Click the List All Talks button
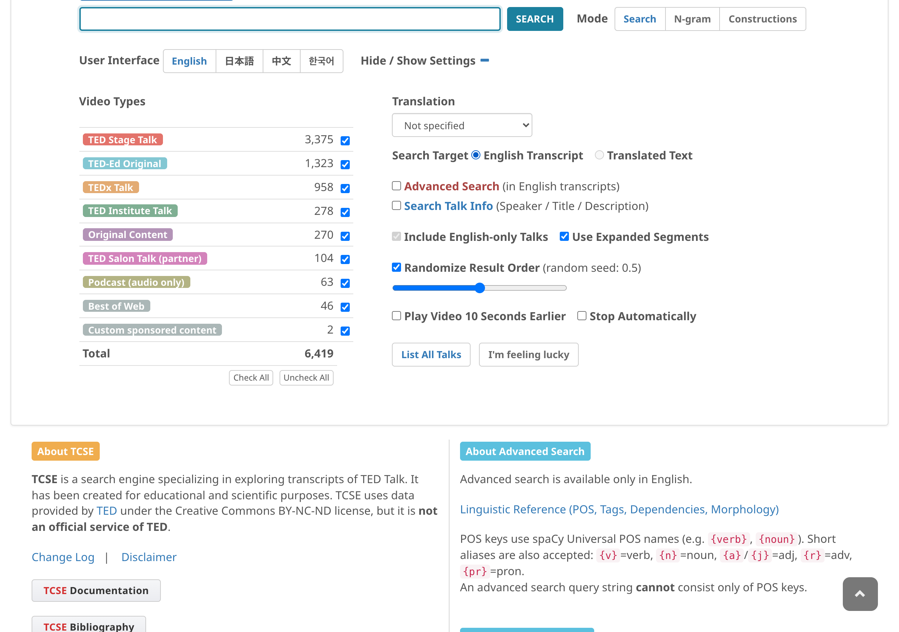The image size is (899, 632). tap(431, 354)
